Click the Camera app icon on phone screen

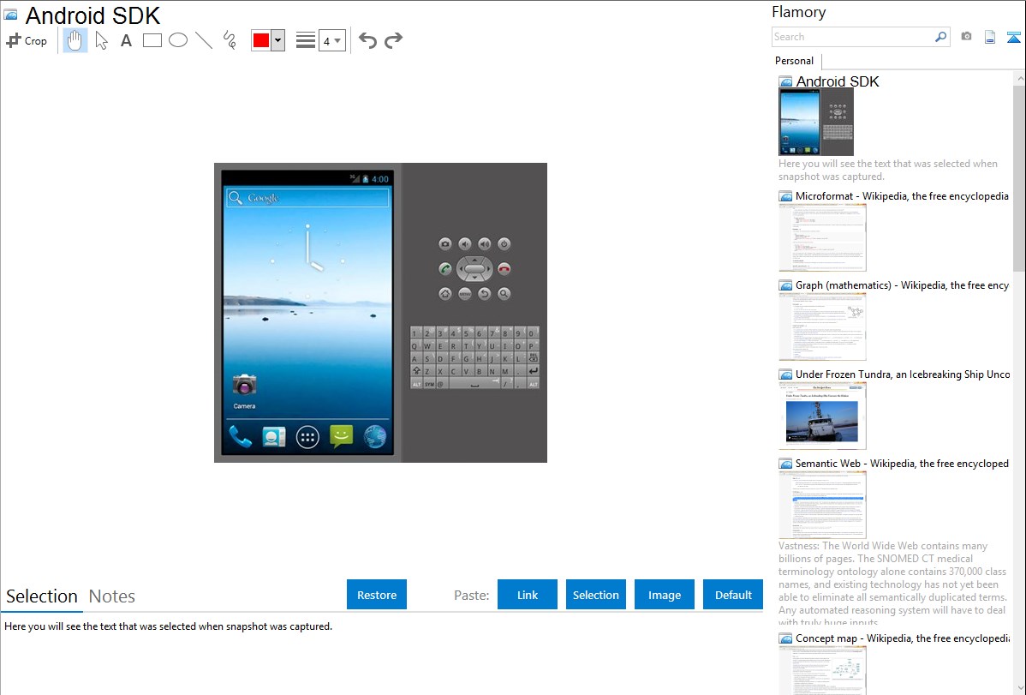click(x=244, y=385)
